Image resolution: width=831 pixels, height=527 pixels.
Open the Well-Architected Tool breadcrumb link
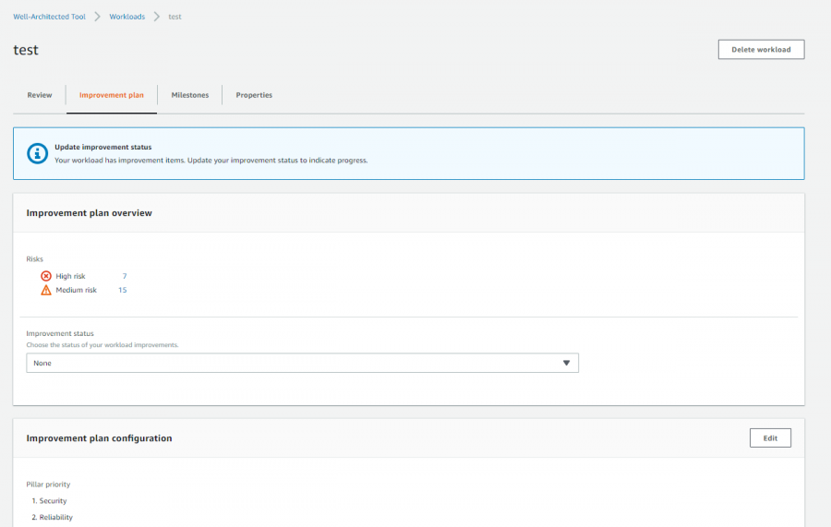49,17
